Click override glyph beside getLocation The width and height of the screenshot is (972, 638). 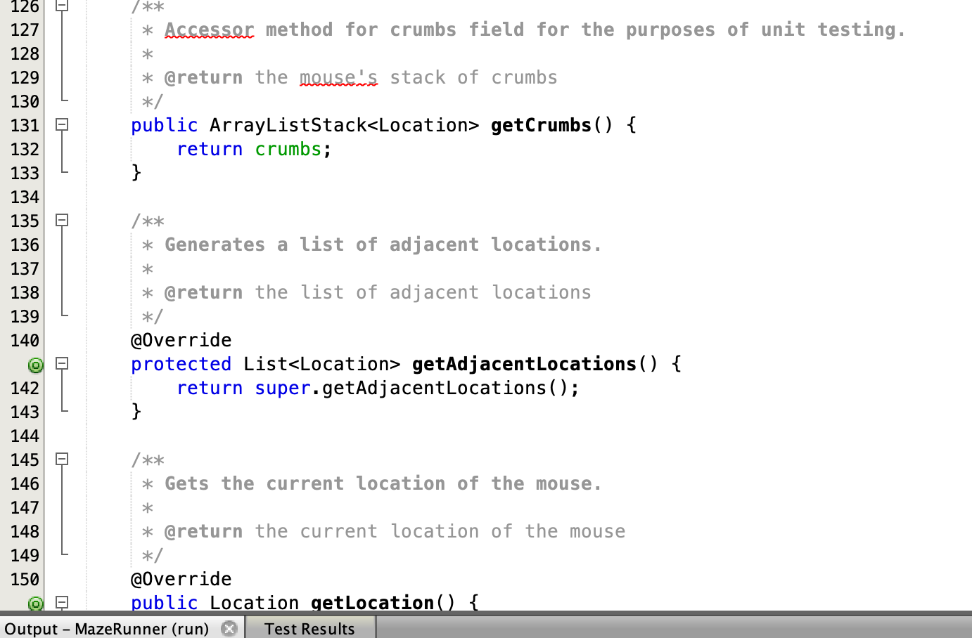coord(35,604)
